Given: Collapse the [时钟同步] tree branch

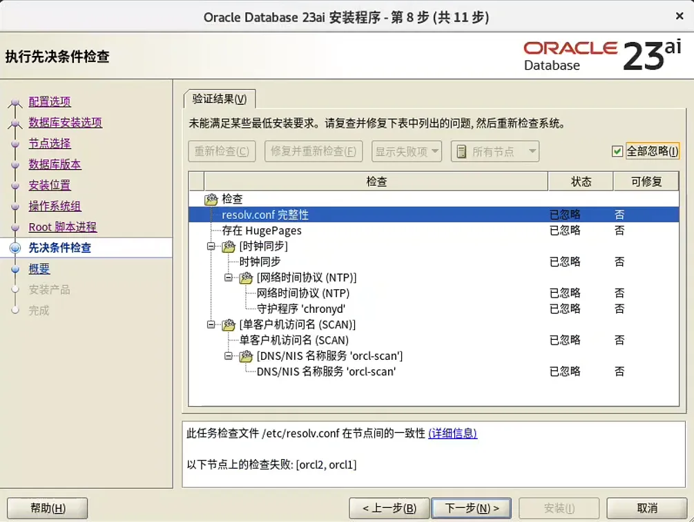Looking at the screenshot, I should coord(211,246).
